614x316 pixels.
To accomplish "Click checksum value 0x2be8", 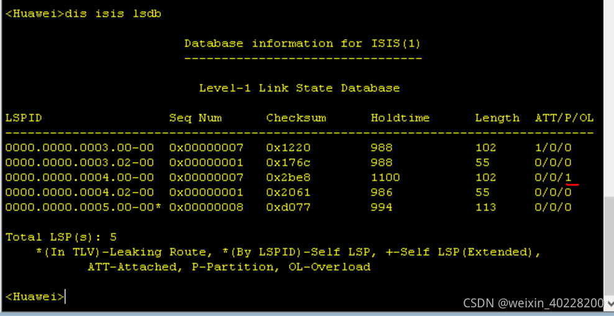I will click(x=288, y=178).
